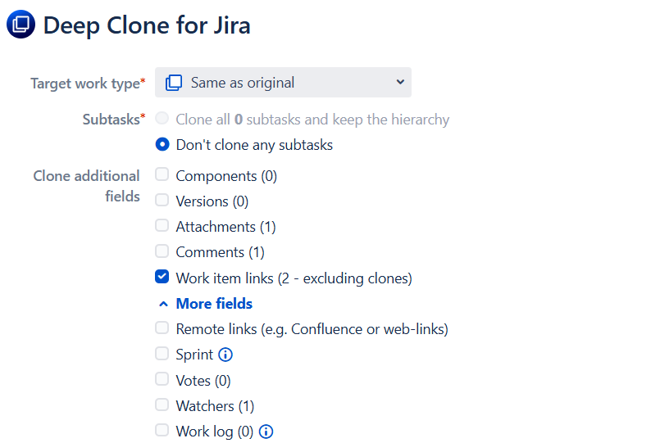Select Don't clone any subtasks option
651x443 pixels.
(162, 145)
